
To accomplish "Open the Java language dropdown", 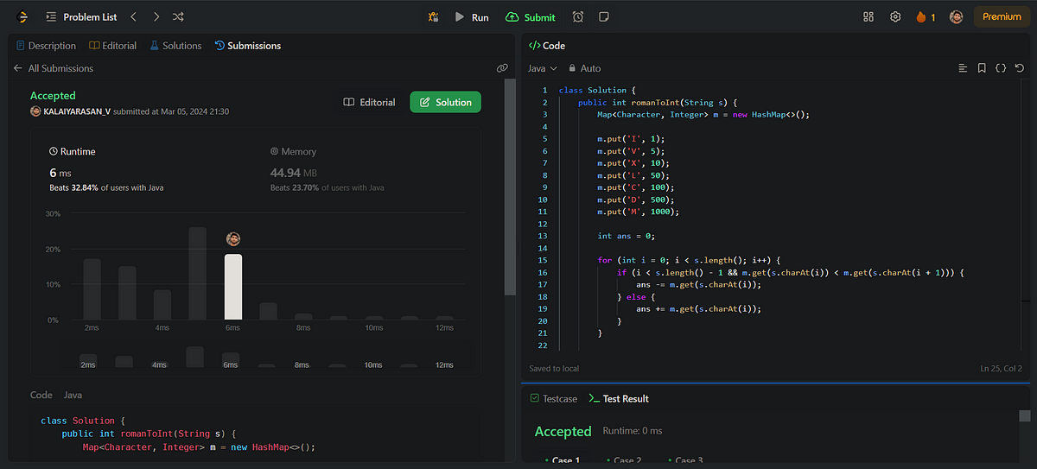I will [x=543, y=68].
